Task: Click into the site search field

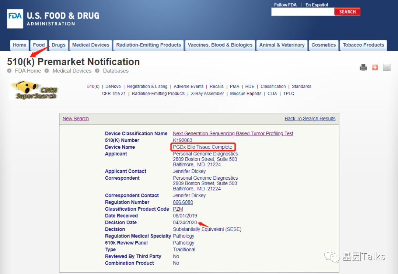Action: 303,12
